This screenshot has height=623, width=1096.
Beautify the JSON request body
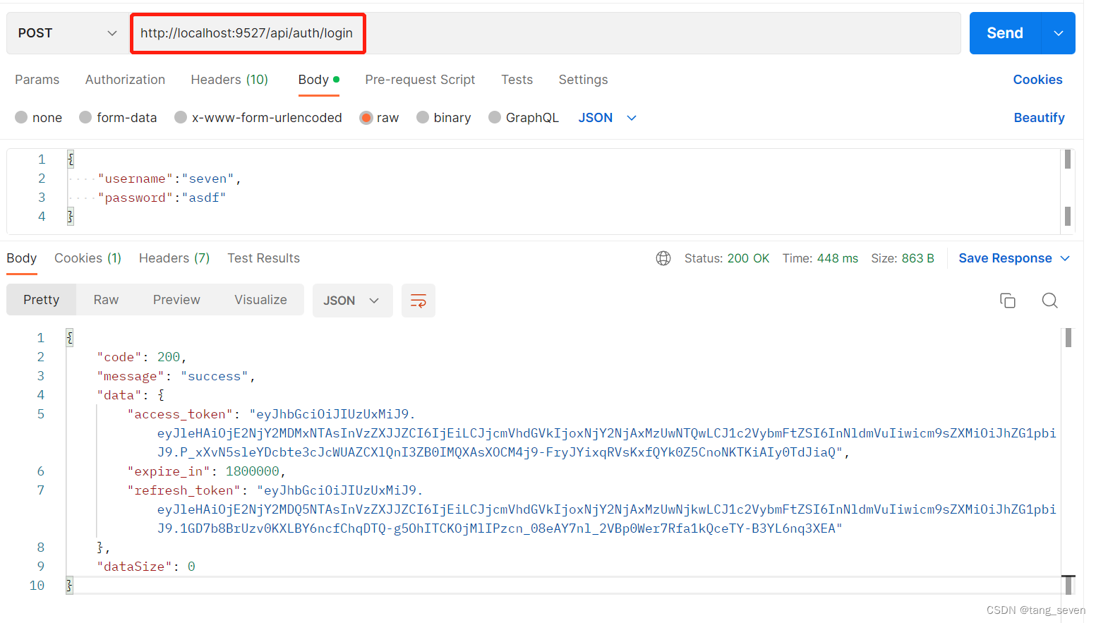[1039, 117]
